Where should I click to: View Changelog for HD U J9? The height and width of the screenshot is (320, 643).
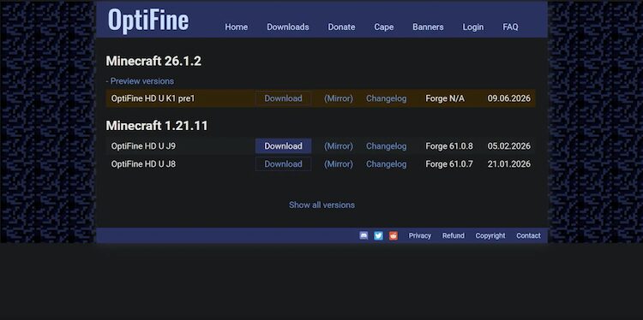[x=387, y=146]
